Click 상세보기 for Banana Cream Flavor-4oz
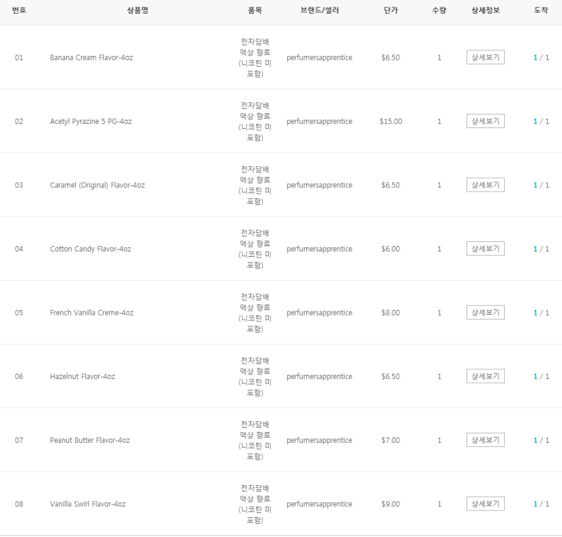Viewport: 562px width, 537px height. 485,57
